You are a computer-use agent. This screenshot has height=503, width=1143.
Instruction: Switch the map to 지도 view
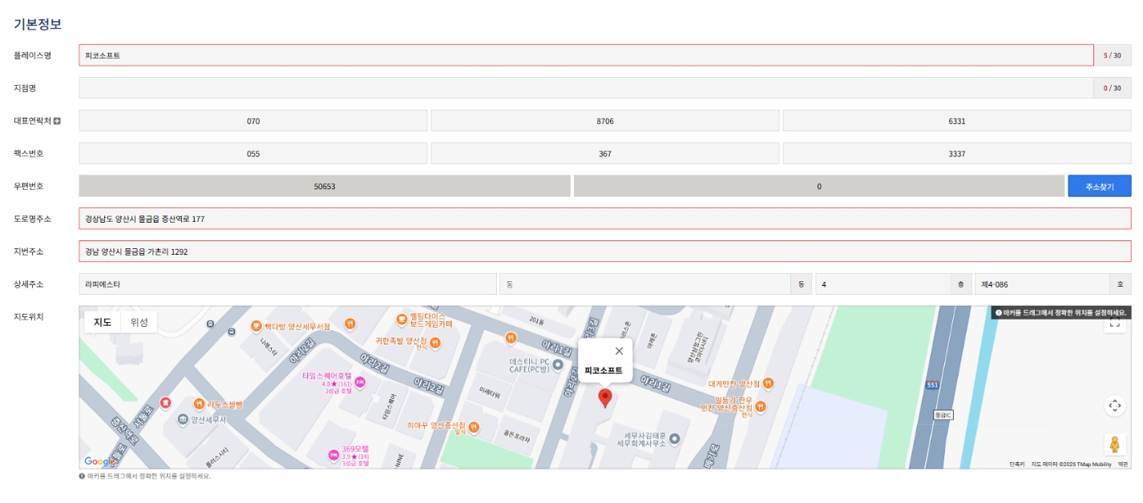tap(103, 322)
